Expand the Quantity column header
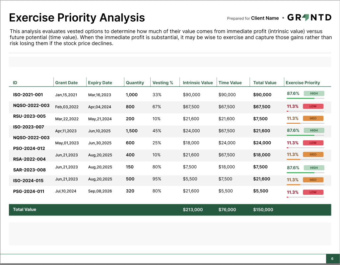340x265 pixels. [136, 82]
